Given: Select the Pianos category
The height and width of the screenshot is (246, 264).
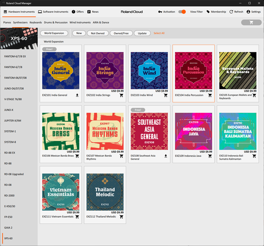Looking at the screenshot, I should point(7,22).
